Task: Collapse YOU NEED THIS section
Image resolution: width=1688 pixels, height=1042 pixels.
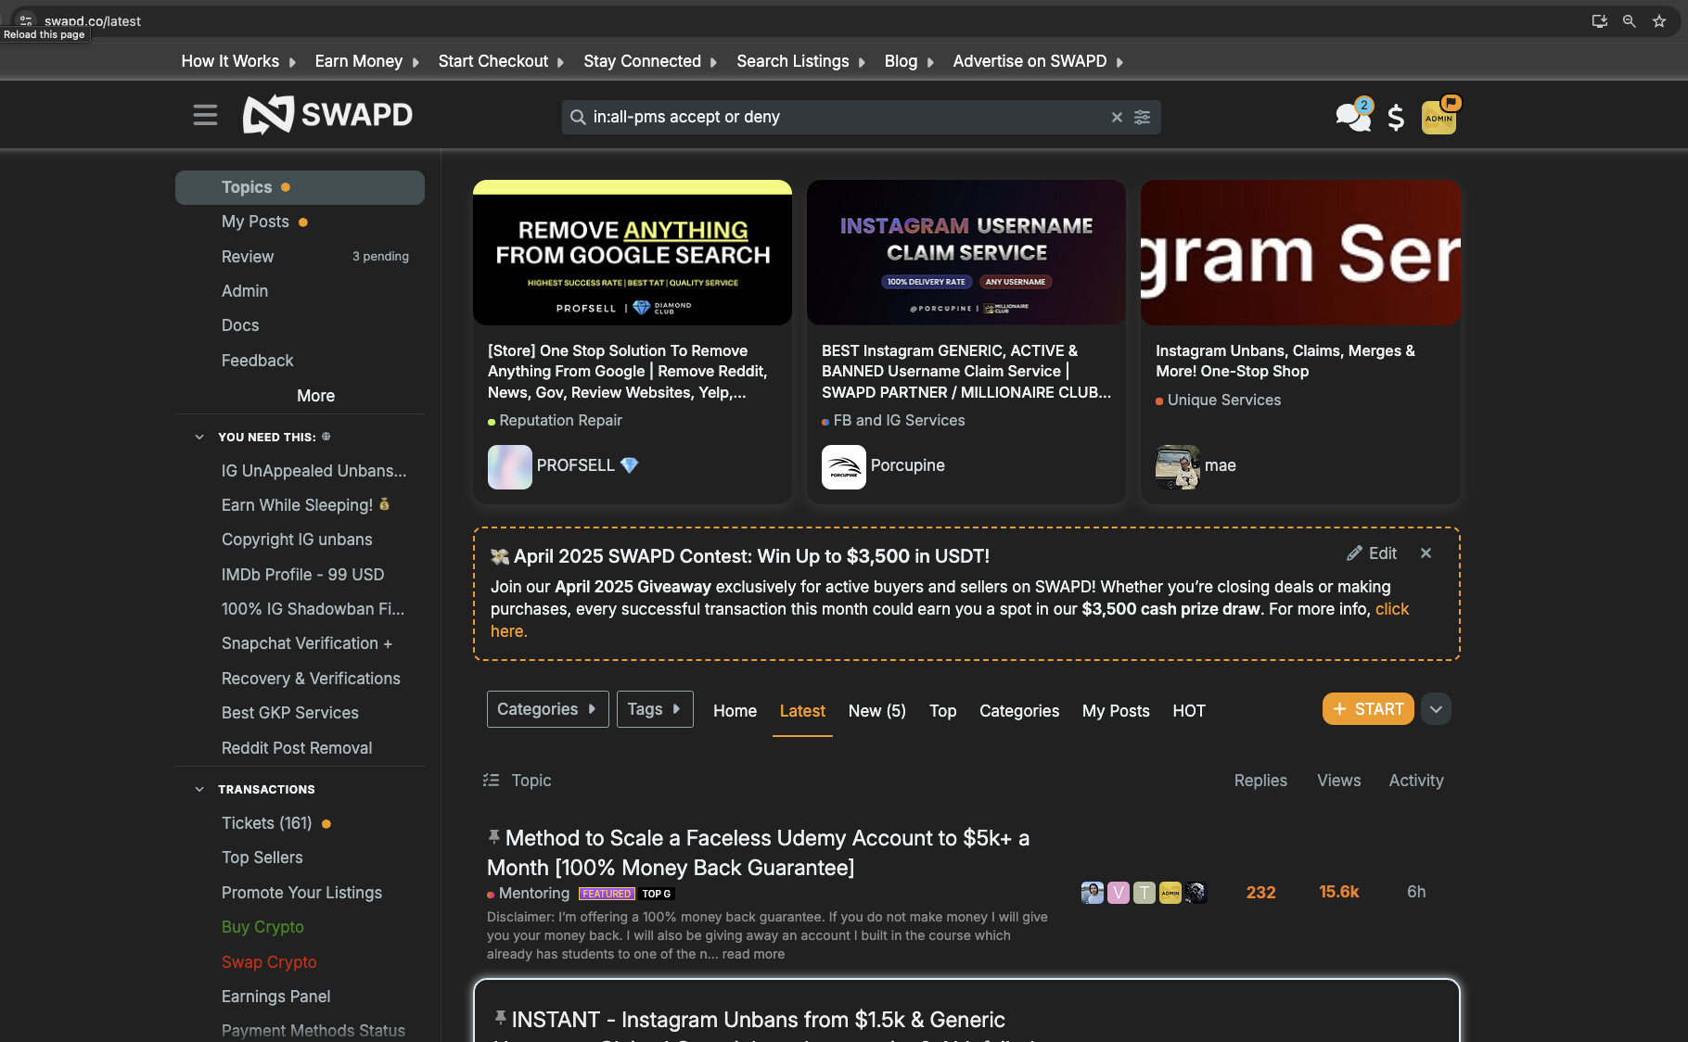Action: click(x=199, y=437)
